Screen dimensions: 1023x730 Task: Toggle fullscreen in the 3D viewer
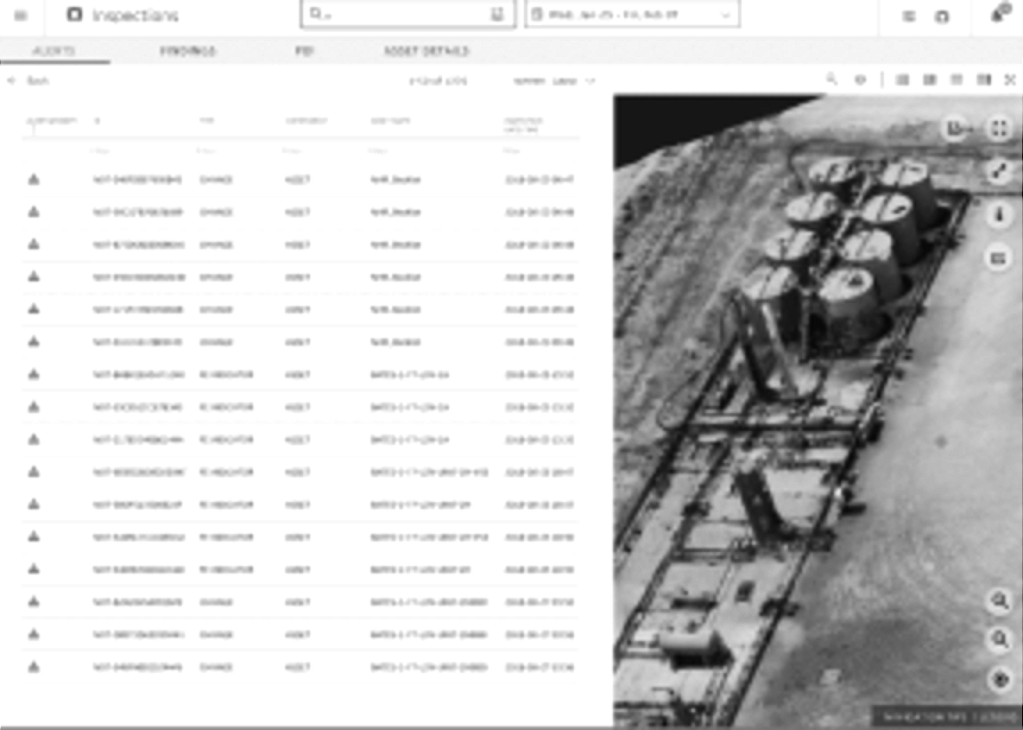[x=999, y=128]
